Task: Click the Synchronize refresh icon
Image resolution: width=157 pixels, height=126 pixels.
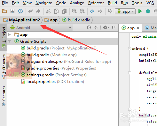Action: pos(20,11)
